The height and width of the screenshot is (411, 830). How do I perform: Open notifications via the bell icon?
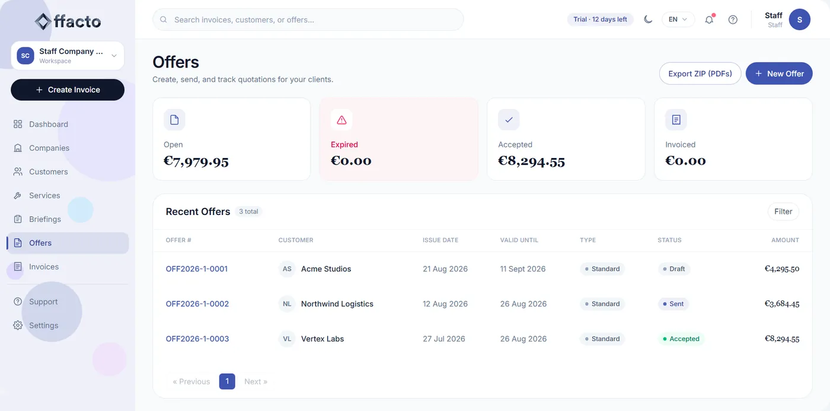(709, 20)
